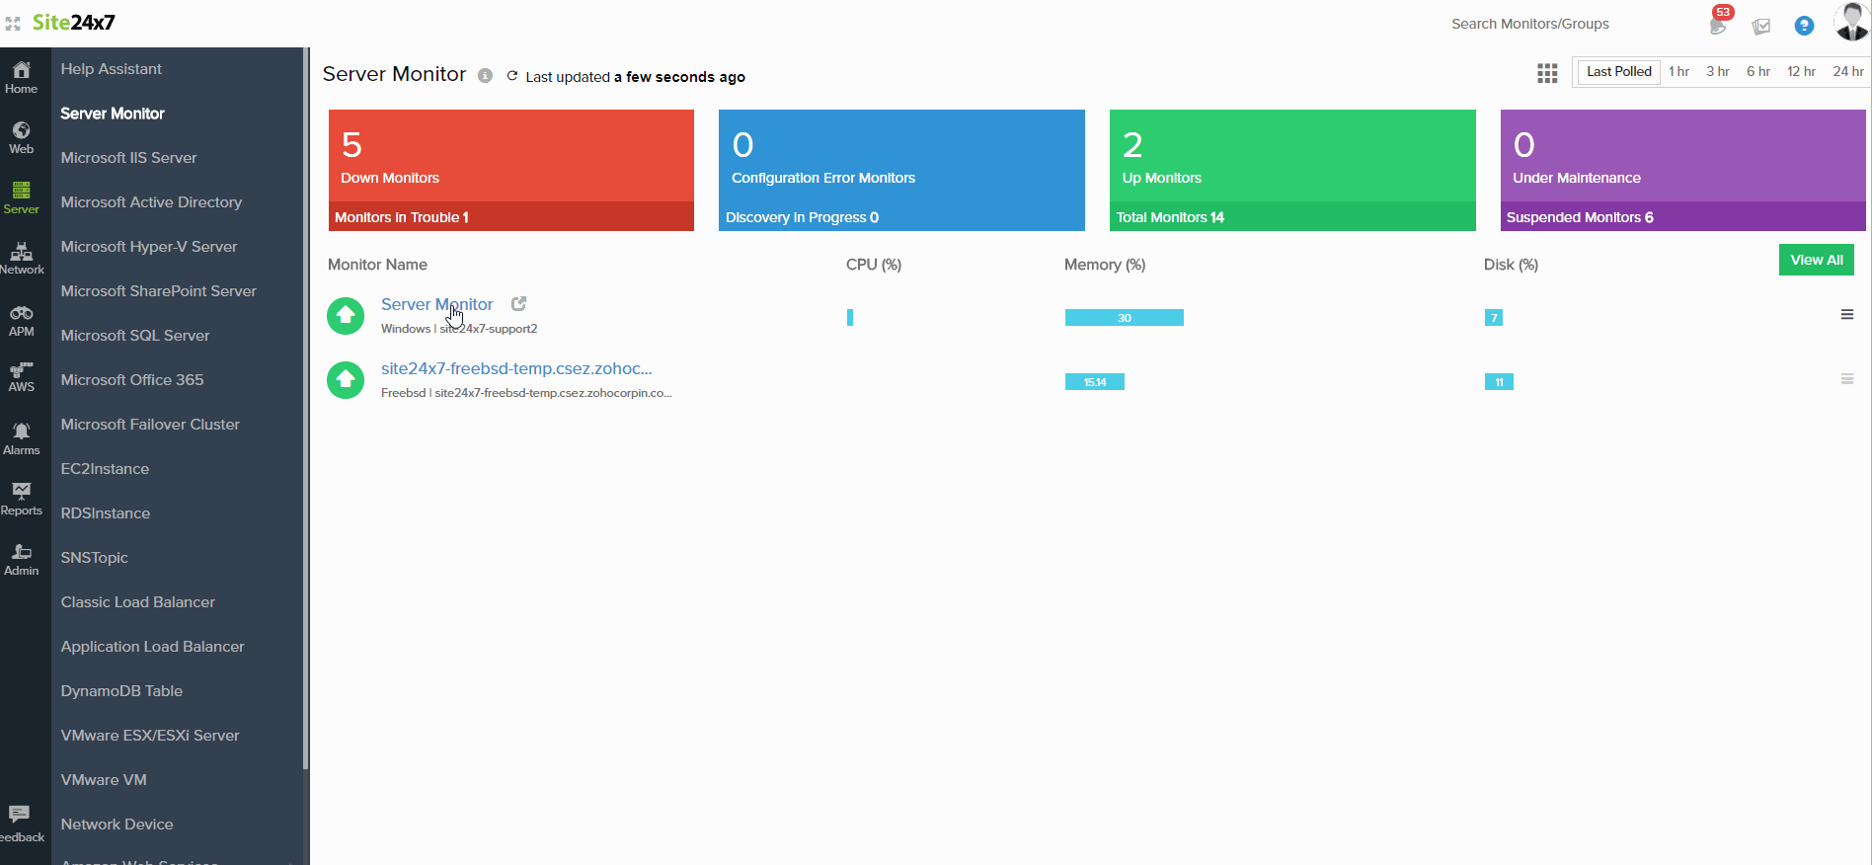
Task: Open the Admin section
Action: pos(21,559)
